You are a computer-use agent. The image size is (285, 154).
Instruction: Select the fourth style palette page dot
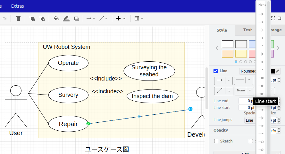click(x=250, y=62)
